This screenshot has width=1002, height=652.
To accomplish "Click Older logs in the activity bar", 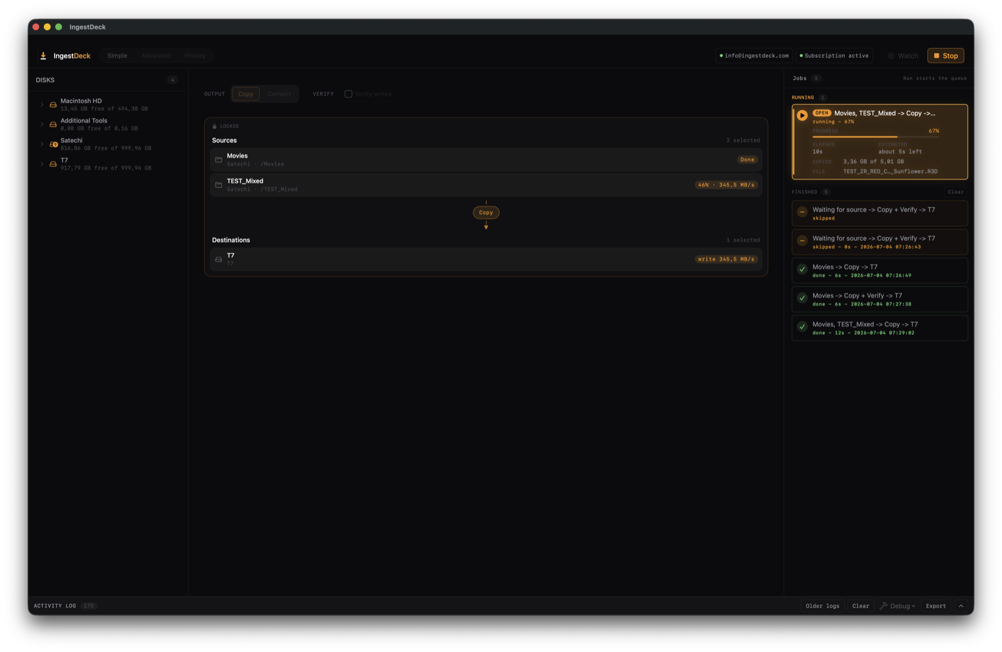I will pyautogui.click(x=822, y=606).
